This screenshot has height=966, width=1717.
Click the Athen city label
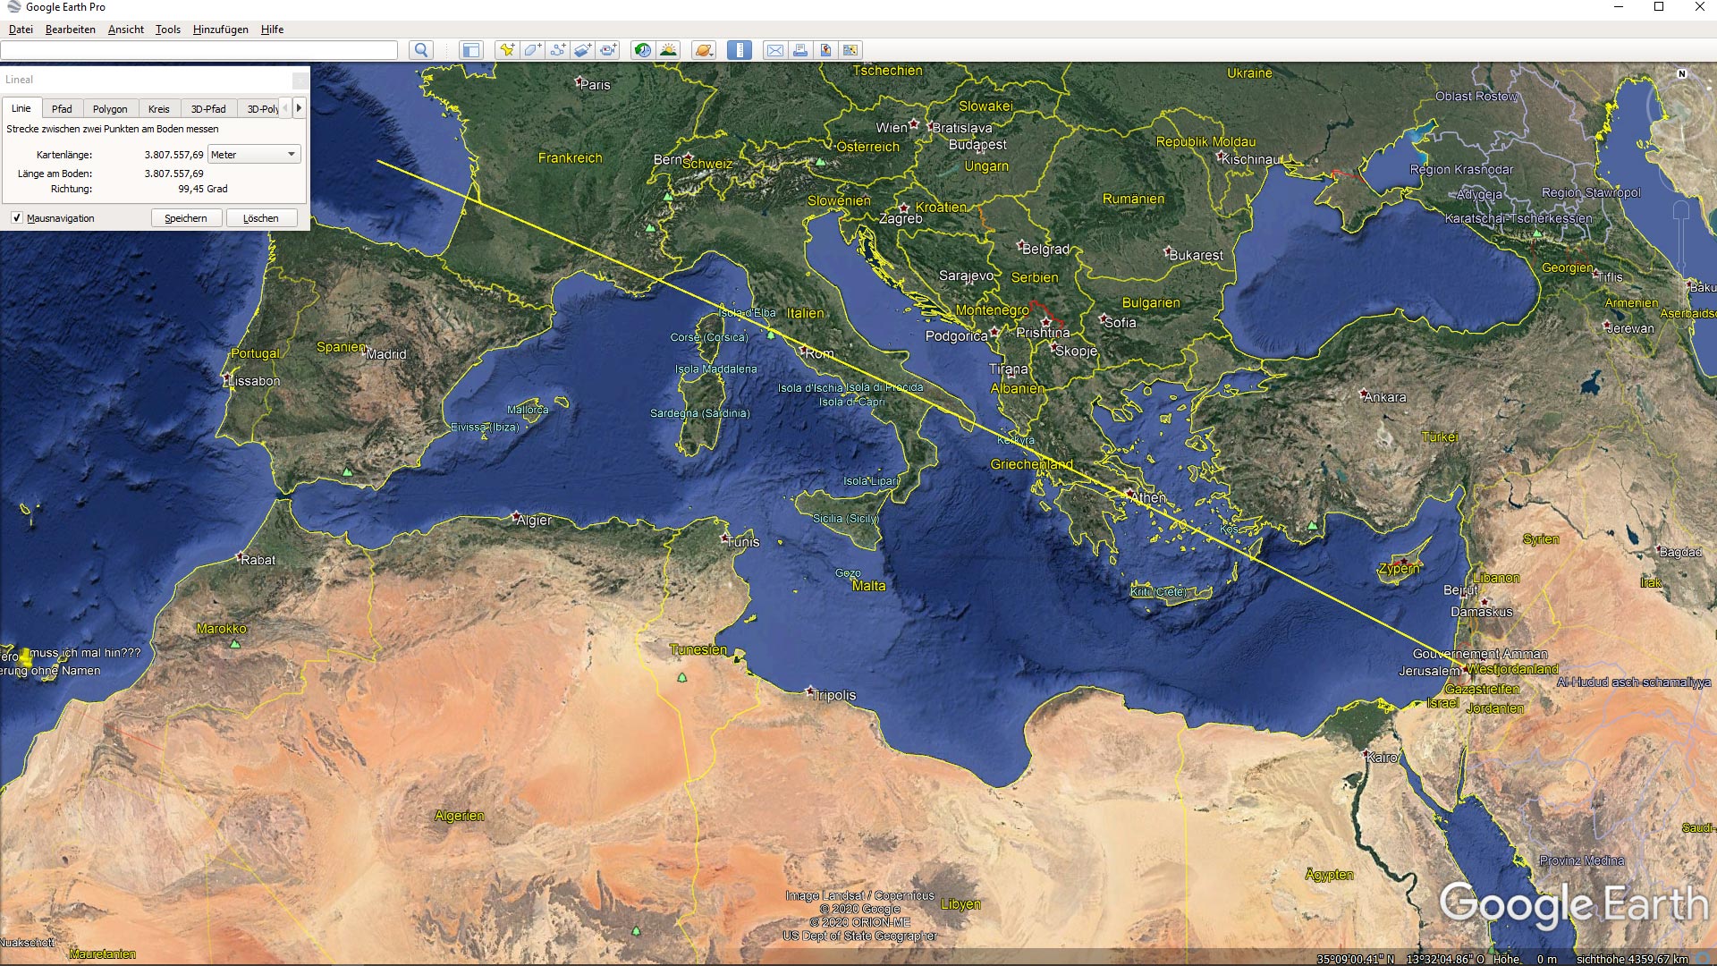click(x=1149, y=498)
